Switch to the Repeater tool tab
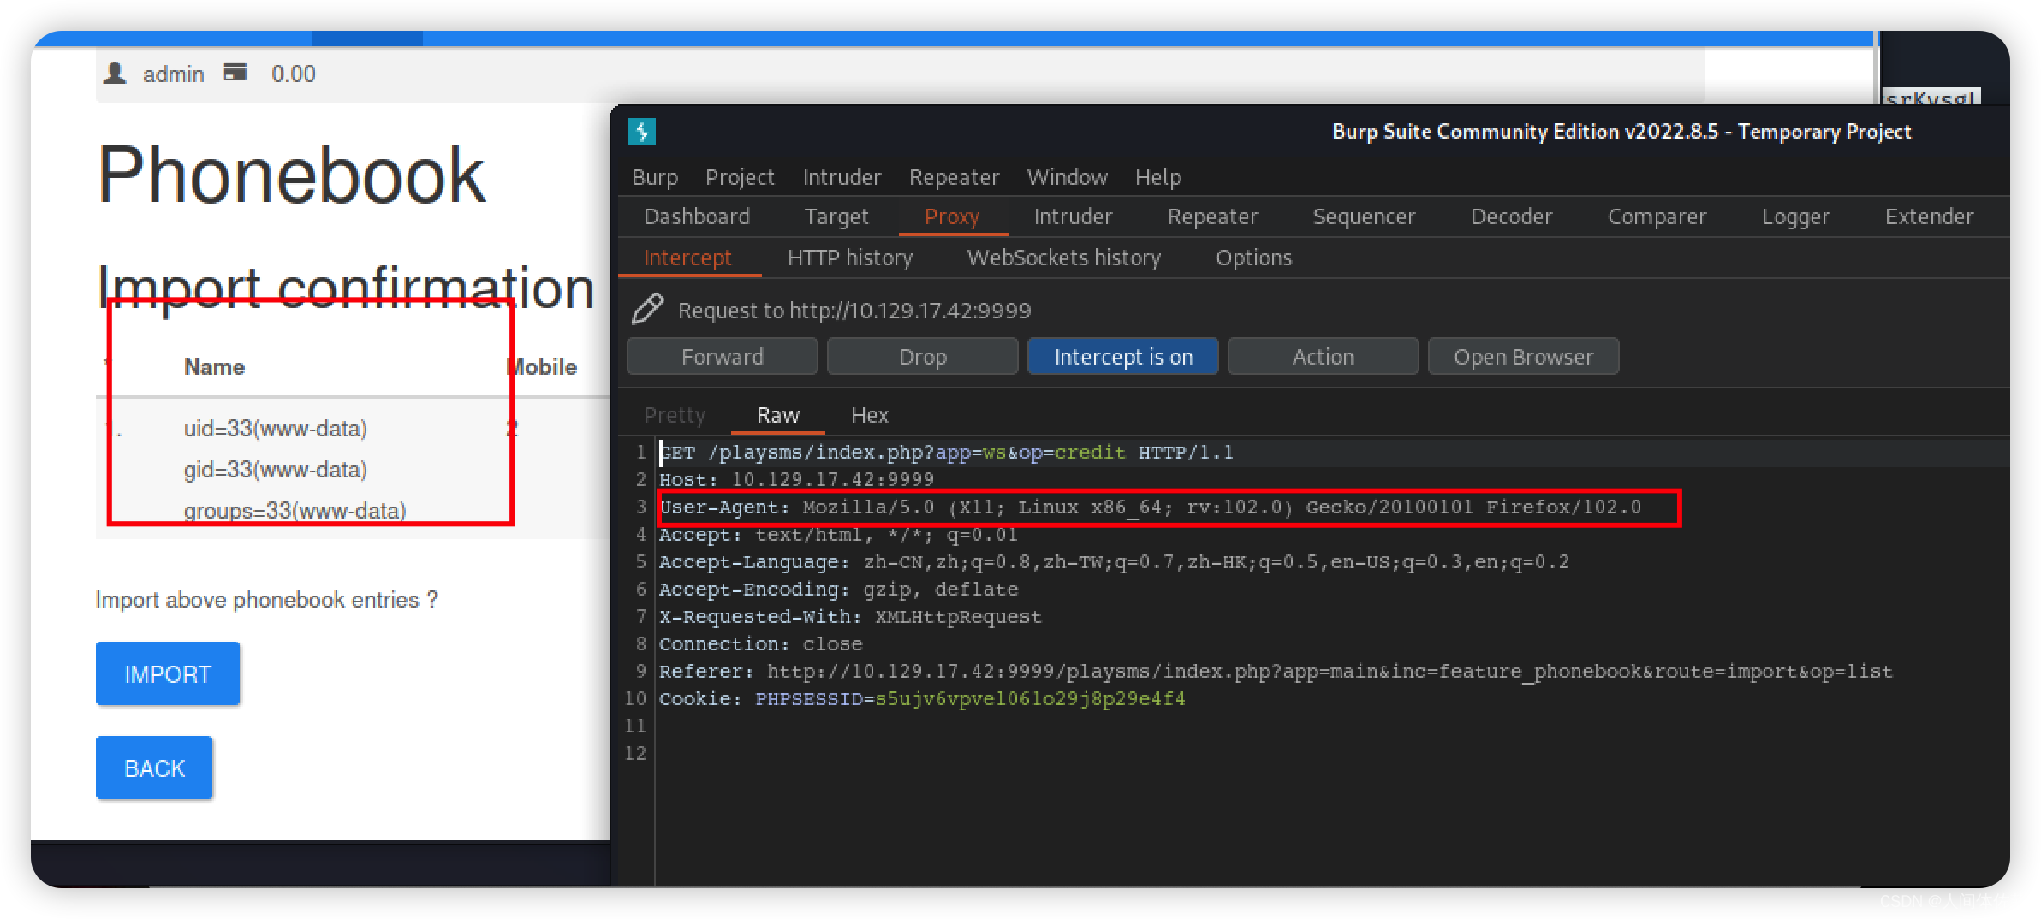The height and width of the screenshot is (919, 2041). 1212,216
